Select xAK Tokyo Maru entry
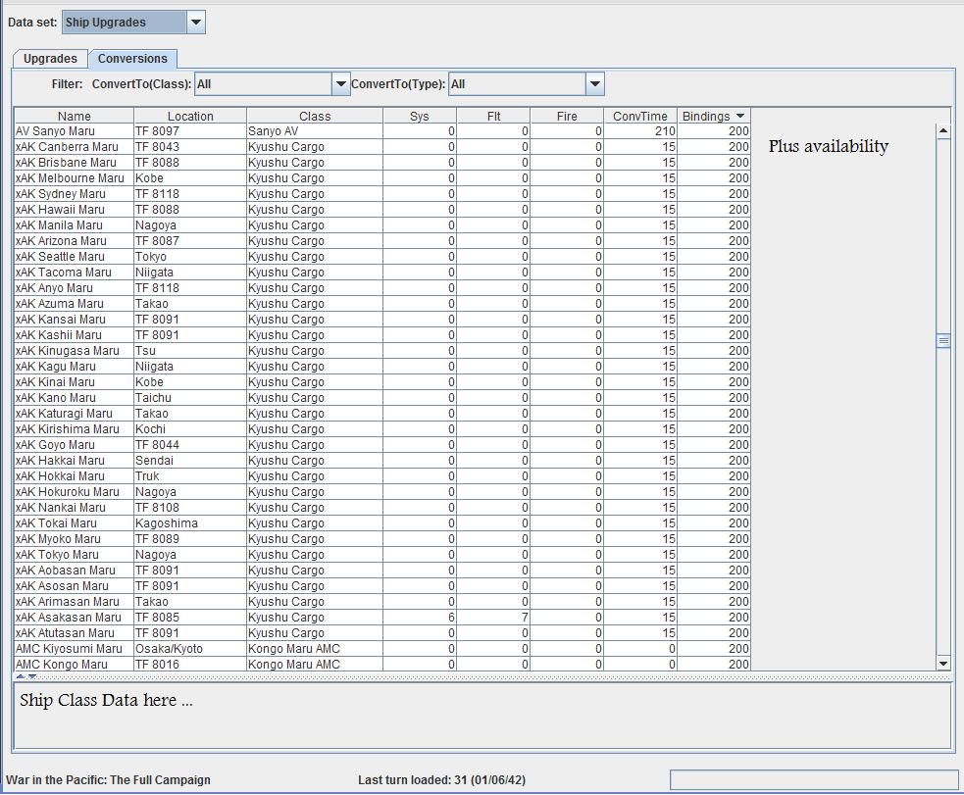This screenshot has width=964, height=795. click(x=57, y=554)
